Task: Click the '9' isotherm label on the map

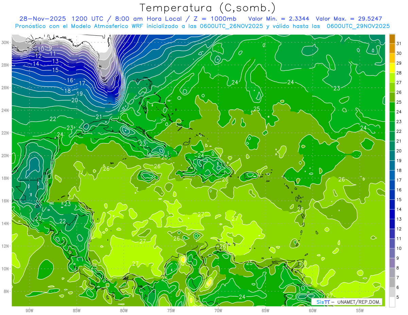Action: pyautogui.click(x=50, y=48)
